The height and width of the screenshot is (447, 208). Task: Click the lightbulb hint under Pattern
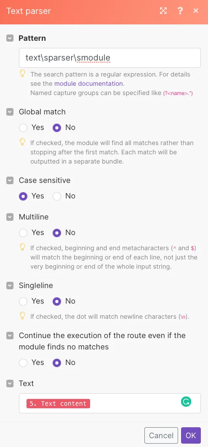tap(23, 74)
